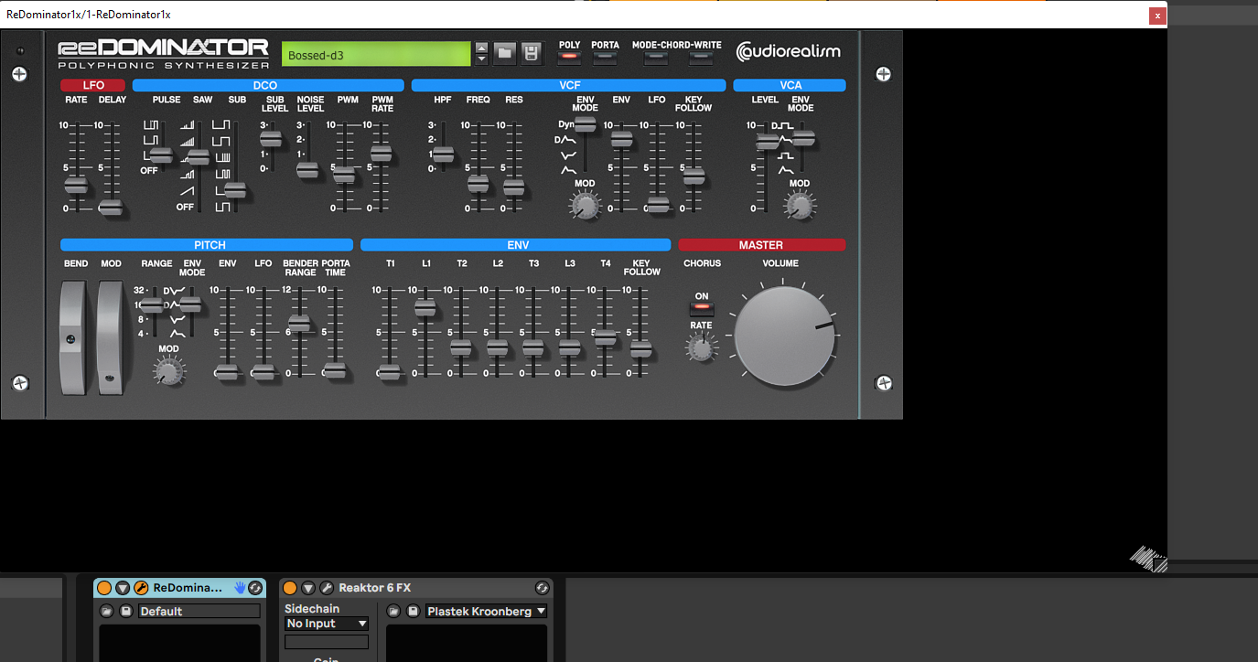Turn off the Reaktor 6 FX device activator
Image resolution: width=1258 pixels, height=662 pixels.
(290, 588)
